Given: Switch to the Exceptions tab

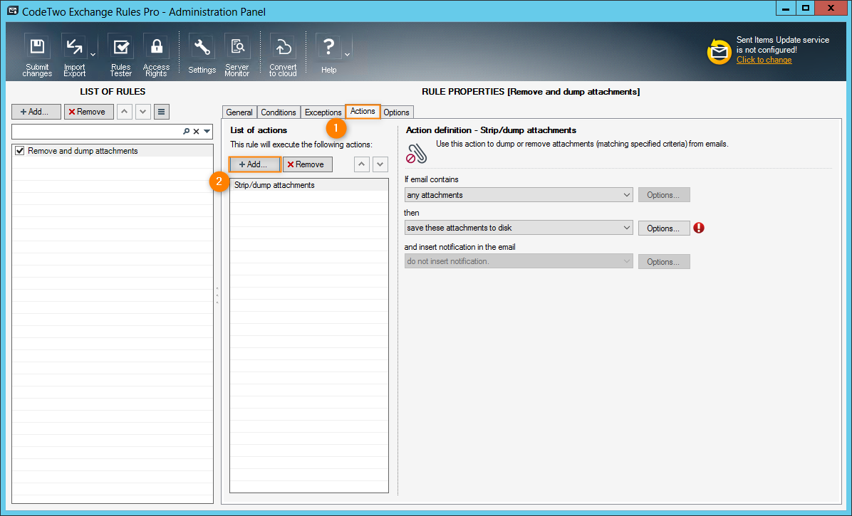Looking at the screenshot, I should [323, 112].
